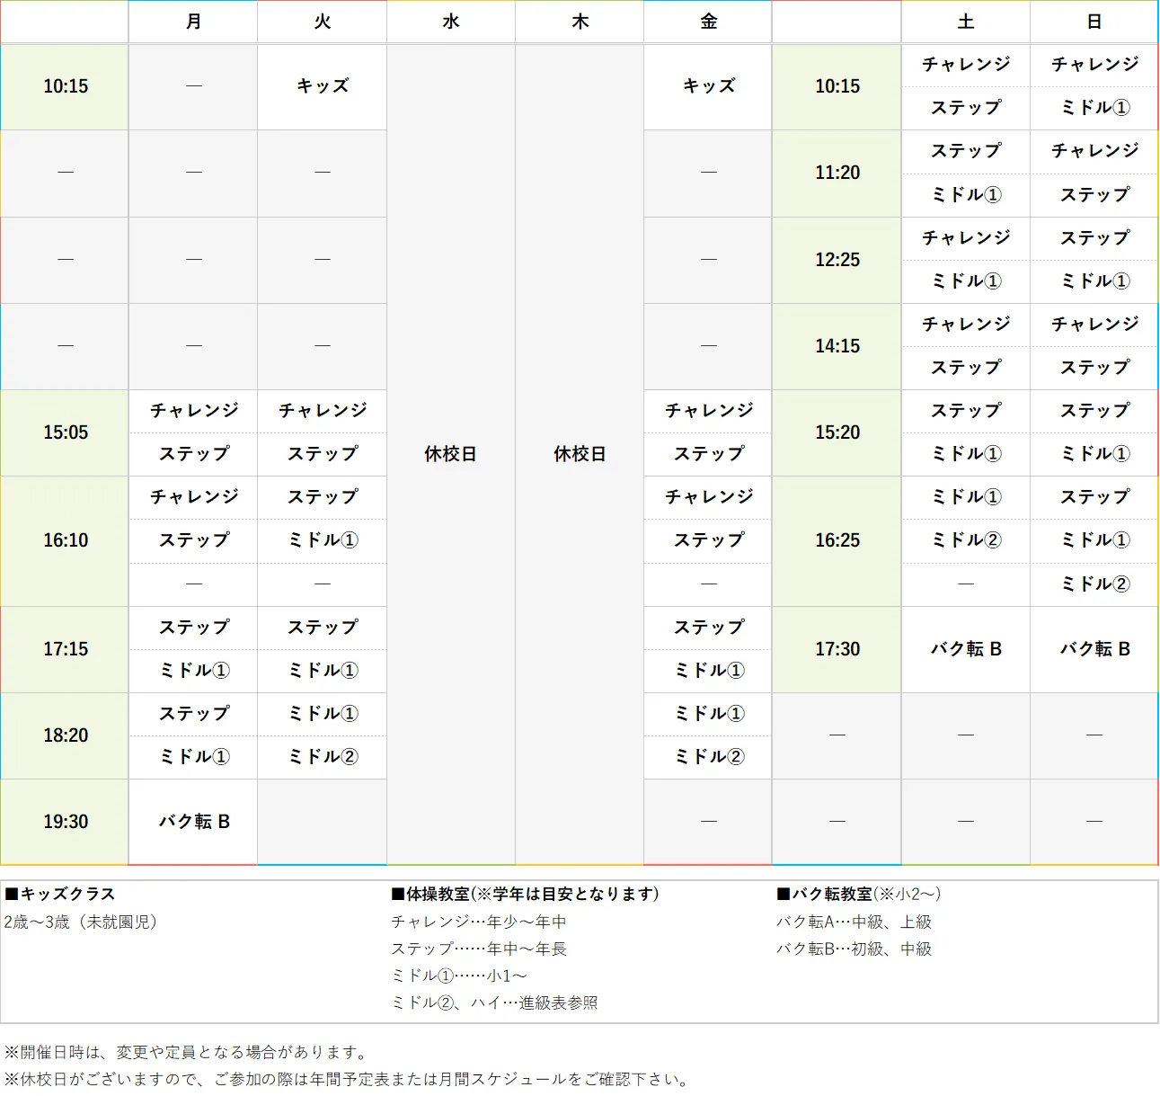Click the Monday 15:05 チャレンジ cell
This screenshot has width=1160, height=1096.
point(192,411)
